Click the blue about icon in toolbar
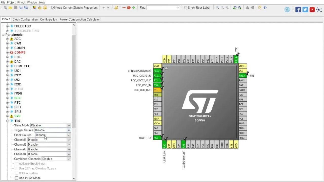 [x=265, y=8]
